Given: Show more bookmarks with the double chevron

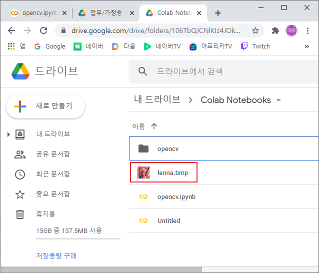Looking at the screenshot, I should tap(307, 46).
